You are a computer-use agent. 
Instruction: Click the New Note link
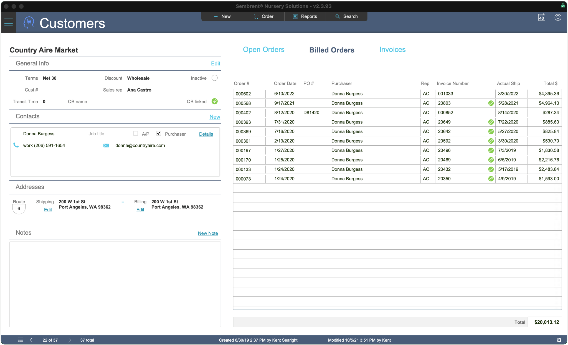pos(208,233)
